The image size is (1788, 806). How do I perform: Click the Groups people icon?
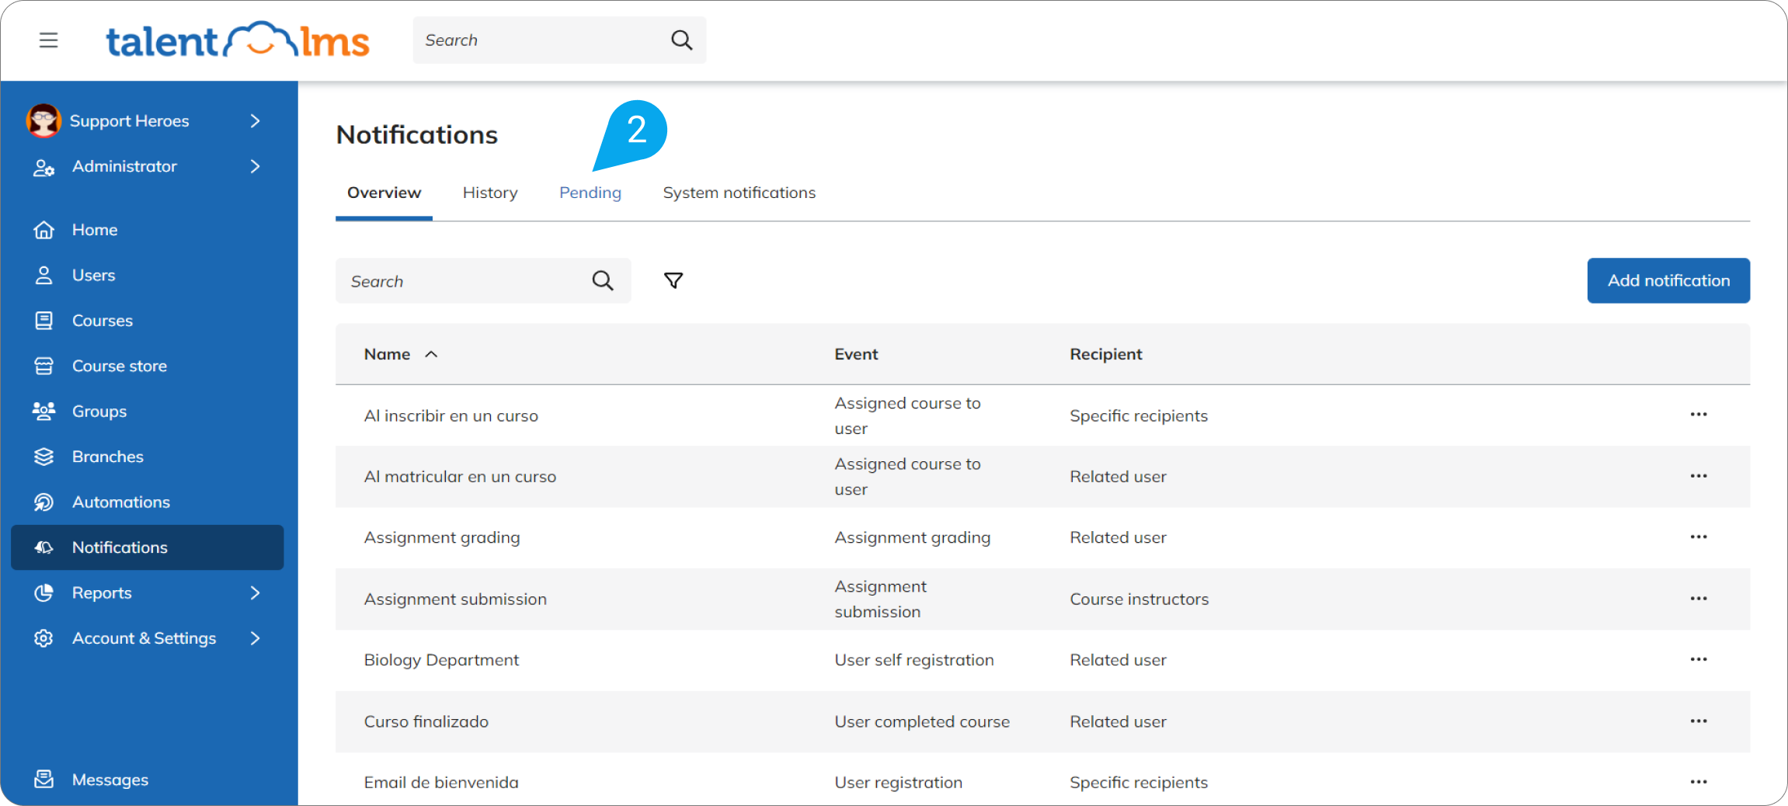click(43, 411)
